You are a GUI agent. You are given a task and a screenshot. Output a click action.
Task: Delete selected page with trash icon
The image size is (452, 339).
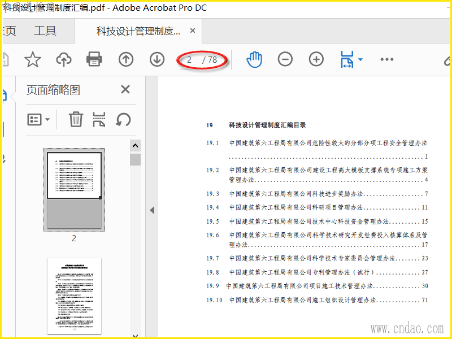click(76, 119)
